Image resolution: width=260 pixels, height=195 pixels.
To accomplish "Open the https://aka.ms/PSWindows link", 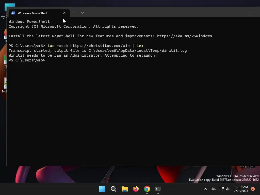I will click(184, 36).
